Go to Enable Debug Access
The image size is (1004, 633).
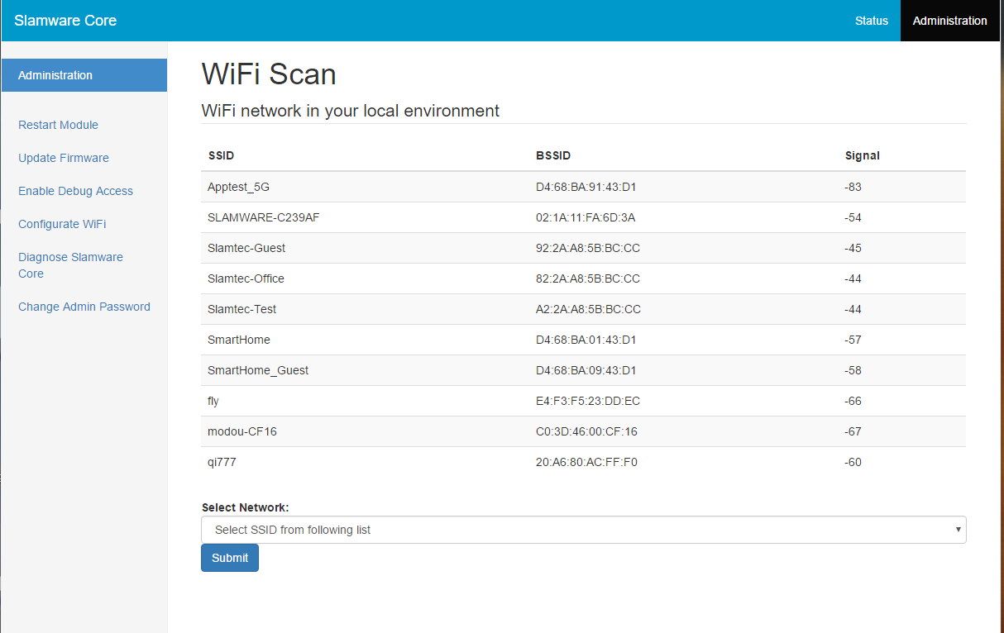[x=75, y=191]
